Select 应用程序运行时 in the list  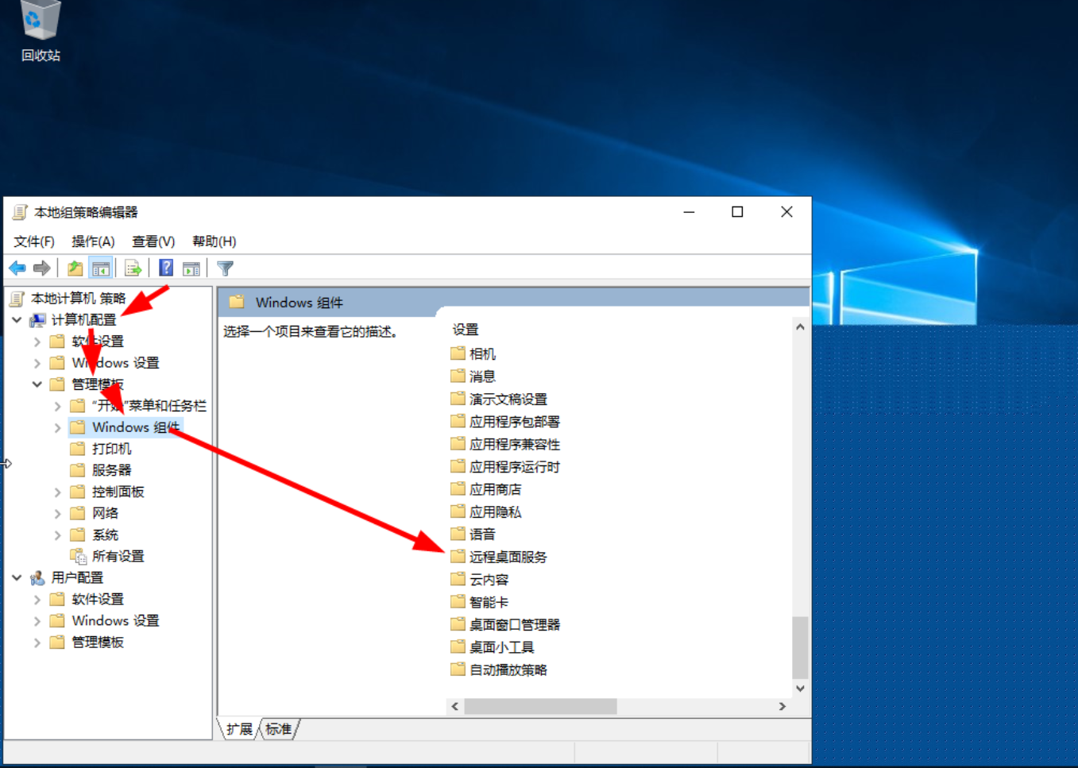pyautogui.click(x=515, y=466)
